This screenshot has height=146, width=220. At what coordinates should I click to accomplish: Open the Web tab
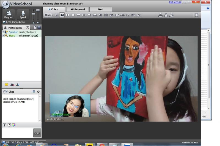click(100, 9)
